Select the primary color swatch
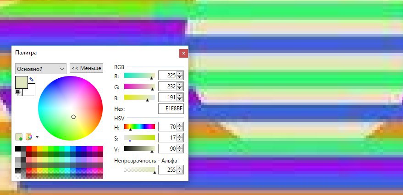This screenshot has height=195, width=403. coord(22,82)
